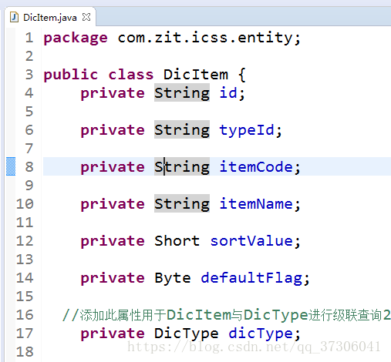Click the highlighted String on line 6
The width and height of the screenshot is (391, 362).
[182, 129]
